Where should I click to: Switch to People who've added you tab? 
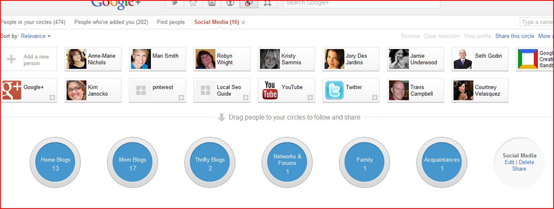tap(111, 22)
